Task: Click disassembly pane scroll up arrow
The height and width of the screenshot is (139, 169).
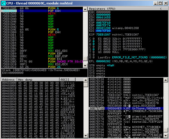Action: (x=85, y=9)
